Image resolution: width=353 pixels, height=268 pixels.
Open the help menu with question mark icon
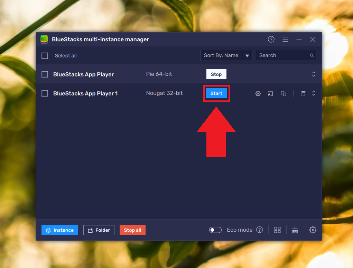(x=271, y=39)
